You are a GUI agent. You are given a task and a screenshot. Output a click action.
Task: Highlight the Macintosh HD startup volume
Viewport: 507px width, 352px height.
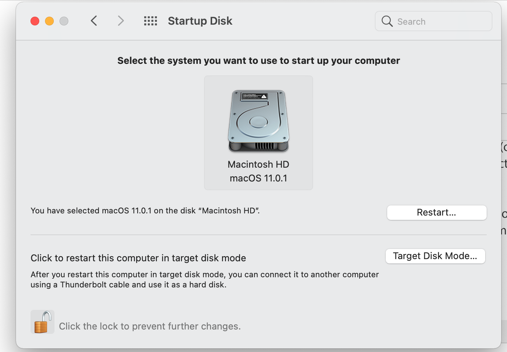(x=258, y=132)
